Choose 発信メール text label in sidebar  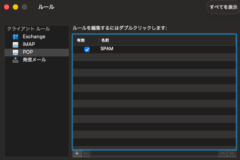(34, 60)
